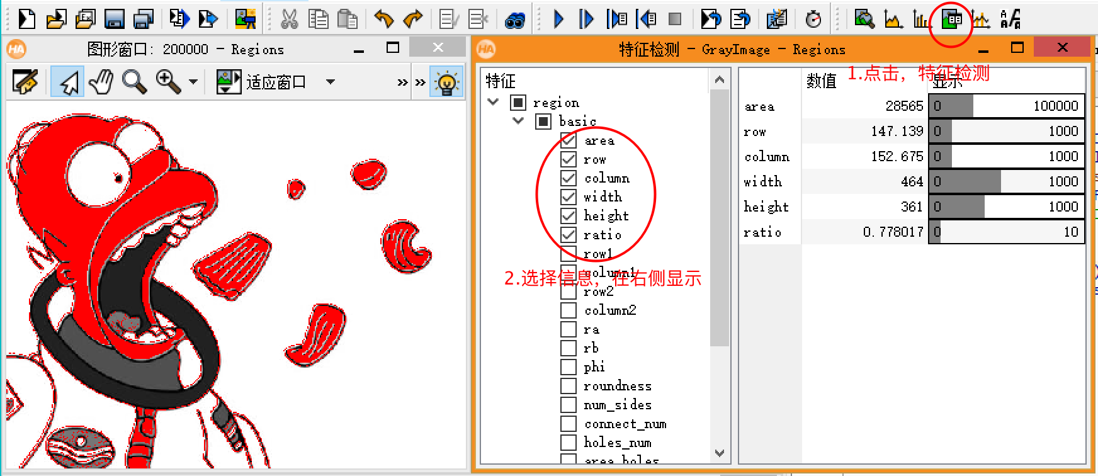Open the zoom window magnifier-on-image icon

[x=864, y=20]
